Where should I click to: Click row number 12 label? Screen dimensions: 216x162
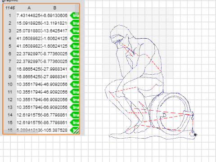[x=10, y=99]
